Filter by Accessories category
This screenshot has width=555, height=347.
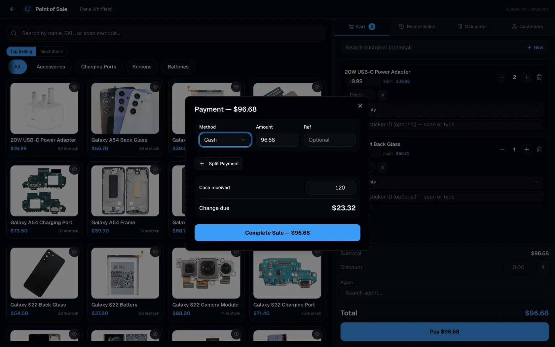click(51, 67)
